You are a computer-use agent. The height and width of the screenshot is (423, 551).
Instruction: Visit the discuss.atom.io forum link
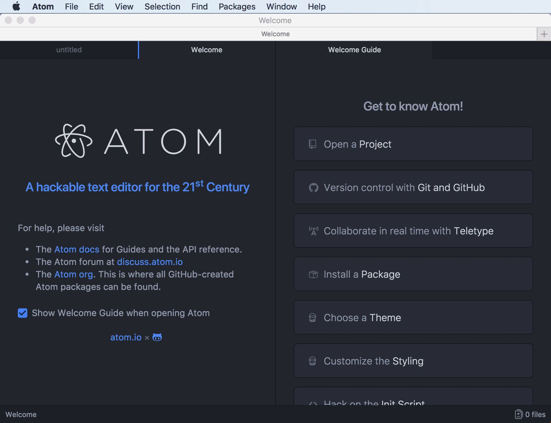(x=150, y=262)
